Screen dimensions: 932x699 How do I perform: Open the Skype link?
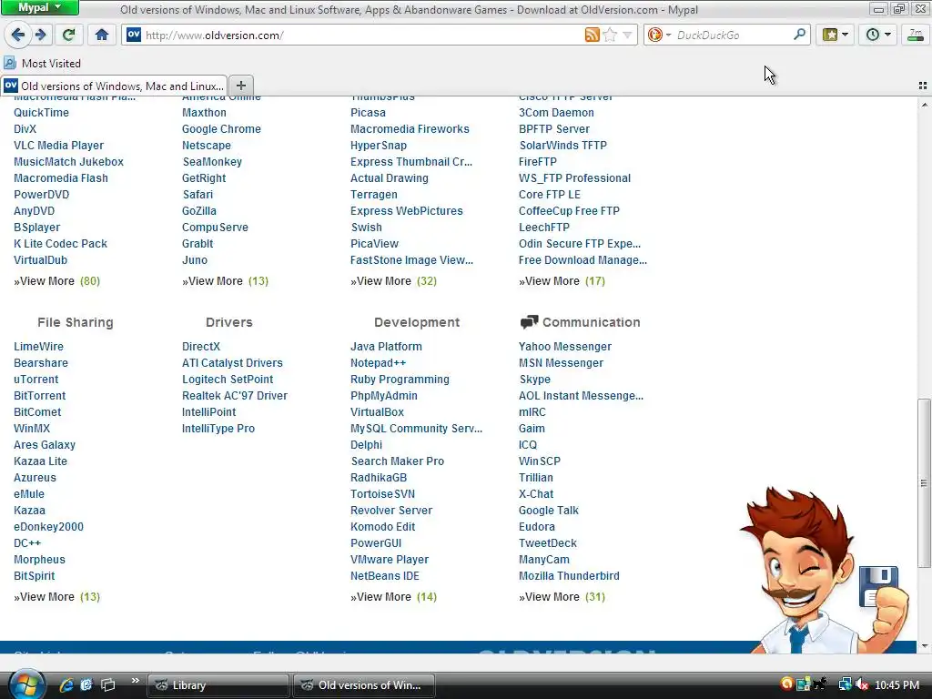535,380
